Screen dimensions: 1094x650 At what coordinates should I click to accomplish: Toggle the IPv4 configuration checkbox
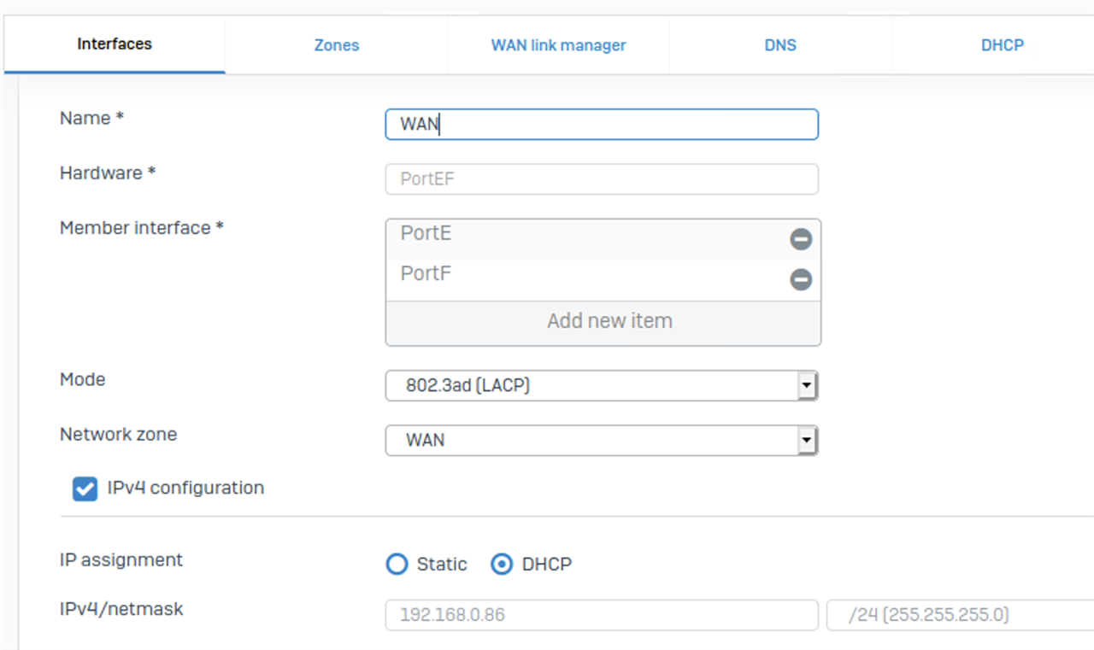tap(85, 489)
